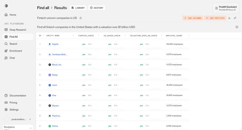View the History tab
Screen dimensions: 242x130
(97, 8)
